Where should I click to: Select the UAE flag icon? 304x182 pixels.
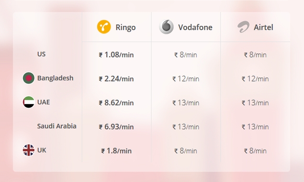[x=29, y=102]
